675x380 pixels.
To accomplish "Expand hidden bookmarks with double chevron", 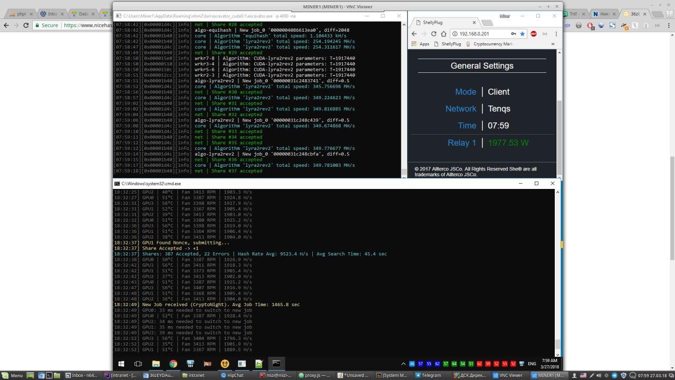I will click(553, 44).
